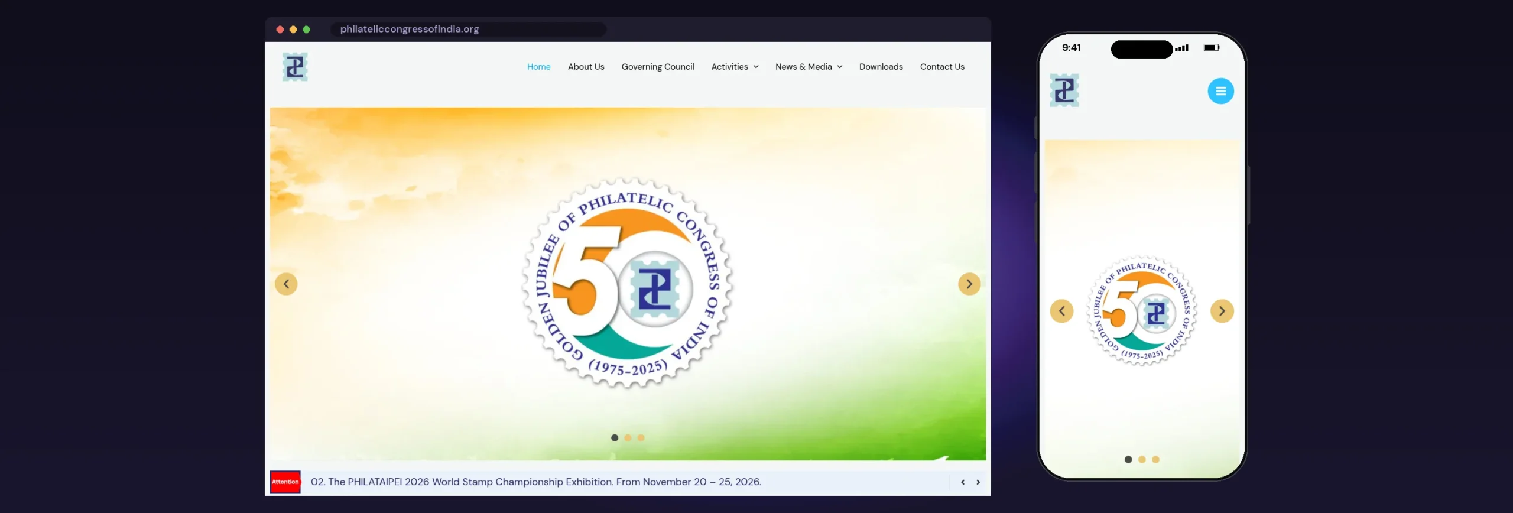
Task: Click the site logo in desktop header
Action: [295, 67]
